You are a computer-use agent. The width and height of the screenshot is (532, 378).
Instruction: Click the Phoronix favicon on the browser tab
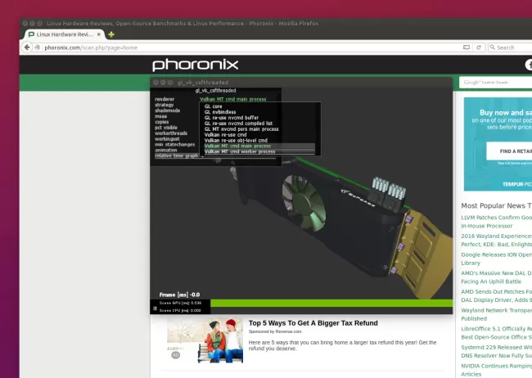pyautogui.click(x=31, y=34)
